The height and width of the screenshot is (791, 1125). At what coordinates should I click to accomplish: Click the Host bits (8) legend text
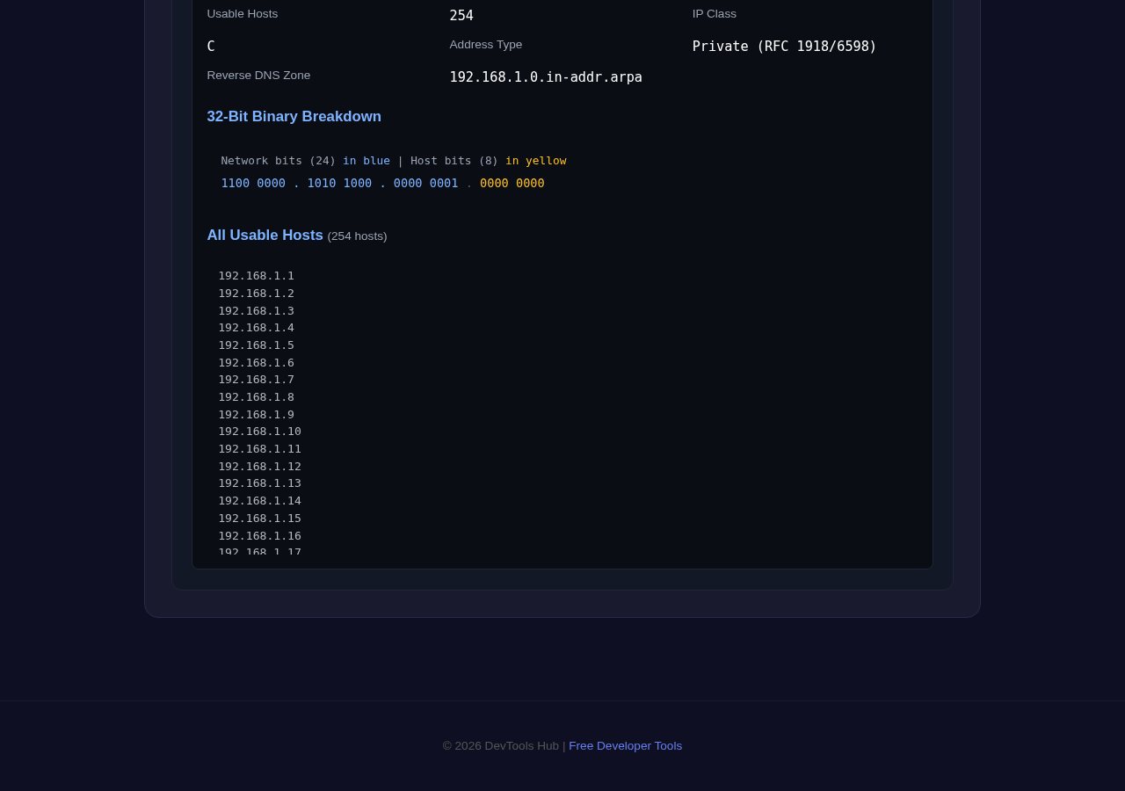pos(454,161)
